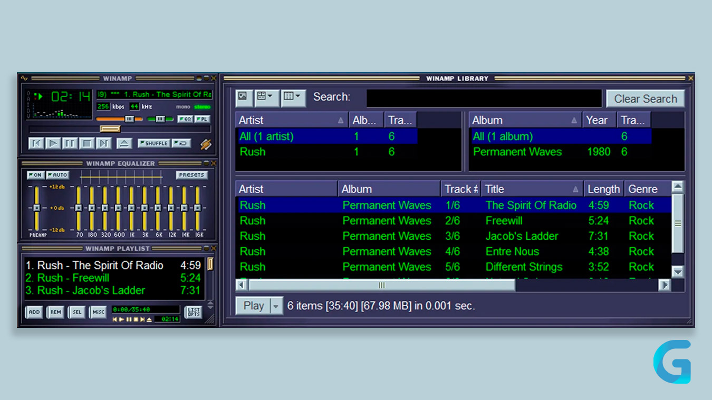Click the library Play button
This screenshot has width=712, height=400.
(253, 306)
